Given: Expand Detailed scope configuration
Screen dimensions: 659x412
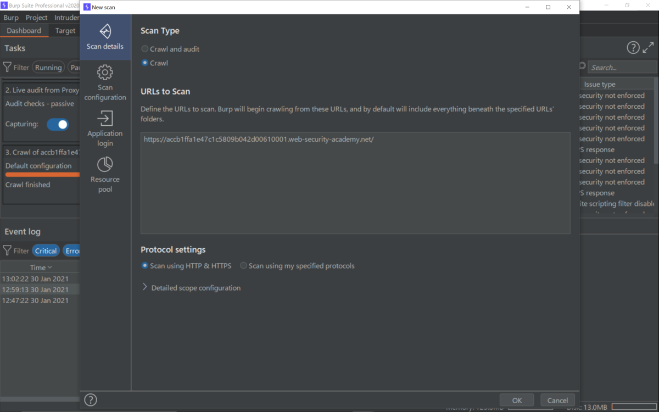Looking at the screenshot, I should pyautogui.click(x=191, y=288).
